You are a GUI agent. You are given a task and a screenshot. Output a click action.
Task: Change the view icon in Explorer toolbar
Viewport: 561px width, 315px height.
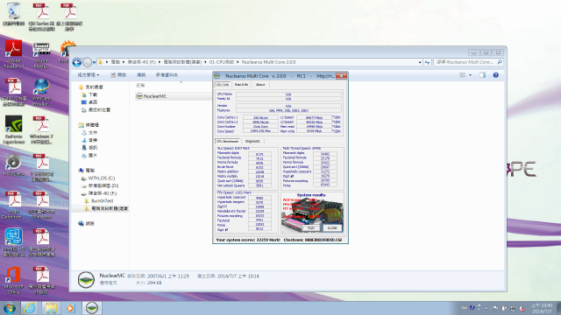[x=463, y=75]
